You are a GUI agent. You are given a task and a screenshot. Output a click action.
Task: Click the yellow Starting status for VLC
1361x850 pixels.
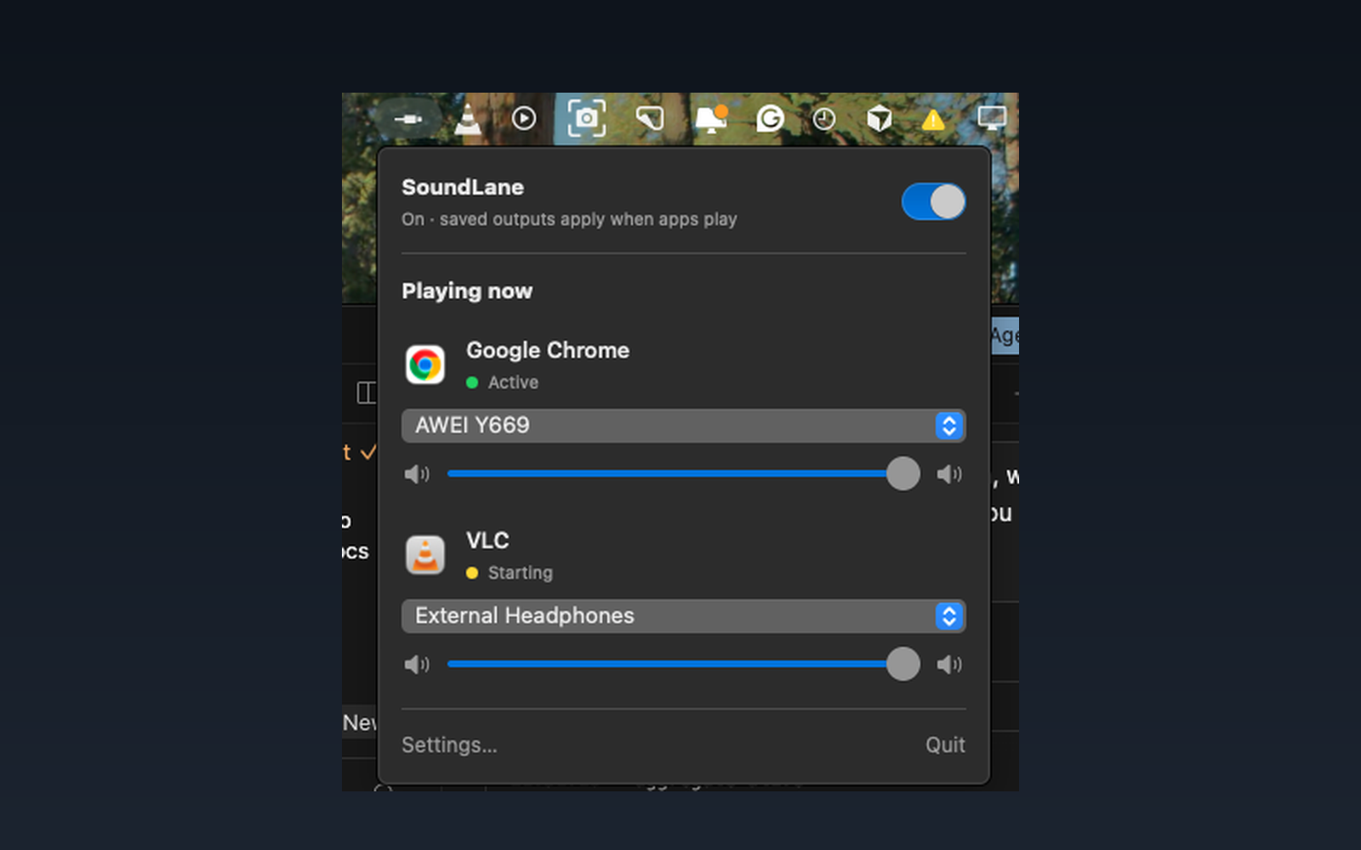click(509, 573)
